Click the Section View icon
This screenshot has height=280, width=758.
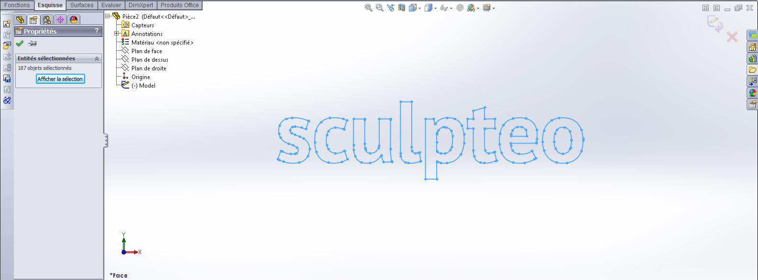pyautogui.click(x=402, y=8)
